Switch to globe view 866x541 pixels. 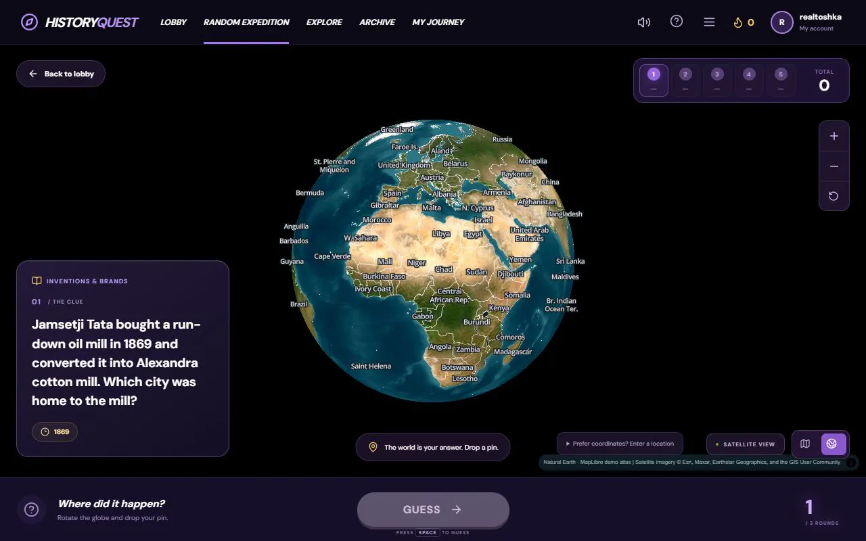834,444
